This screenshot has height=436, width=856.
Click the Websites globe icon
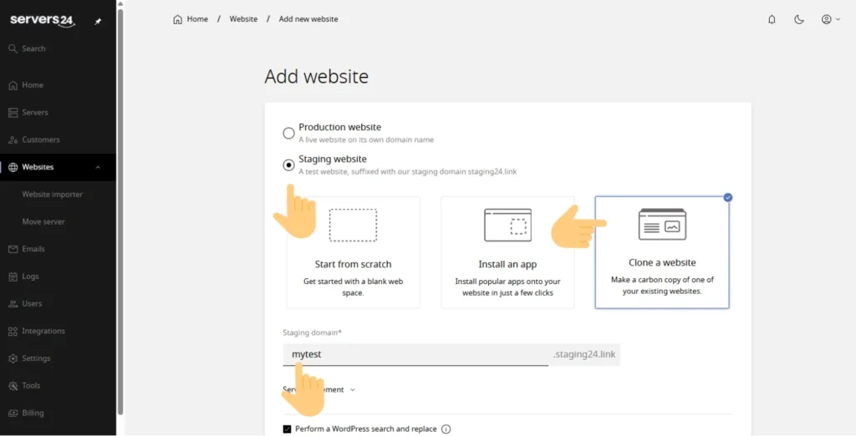[13, 167]
